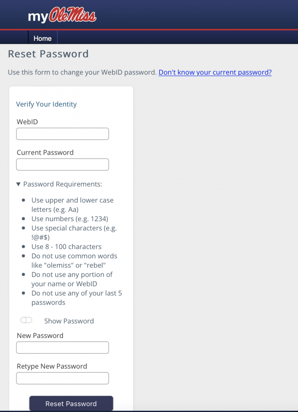The image size is (298, 412).
Task: Follow the "Don't know your current password?" link
Action: pyautogui.click(x=215, y=72)
